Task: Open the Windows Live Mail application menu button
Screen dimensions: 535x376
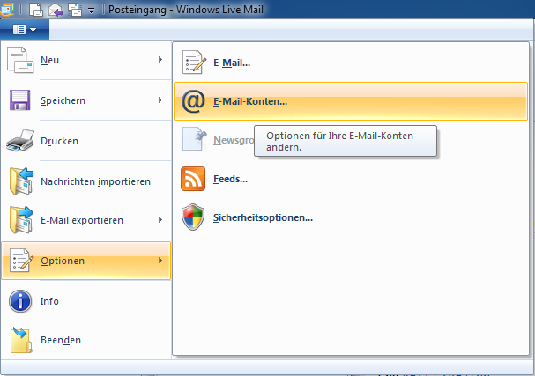Action: click(25, 30)
